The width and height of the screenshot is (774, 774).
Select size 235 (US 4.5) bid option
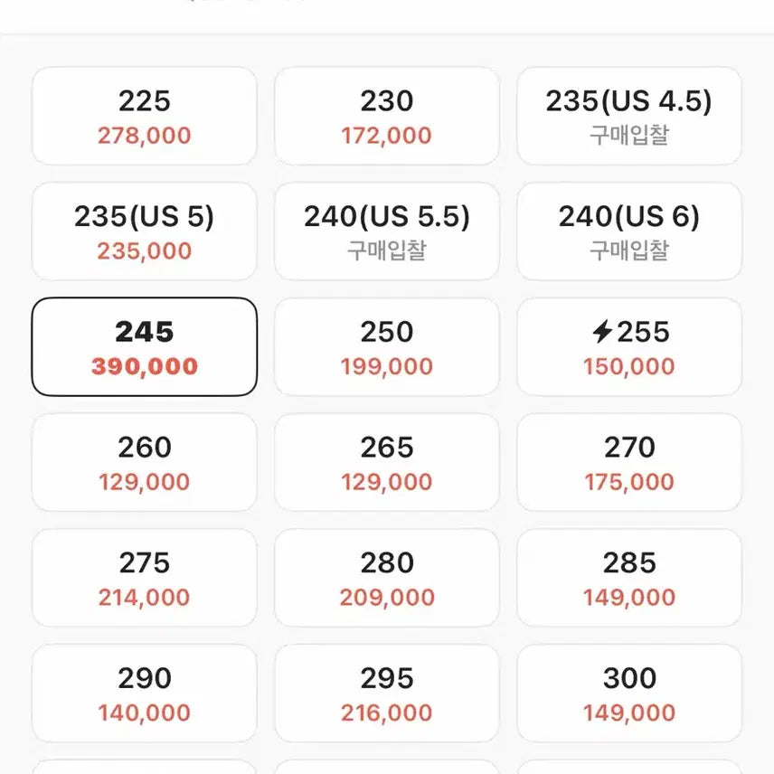629,117
